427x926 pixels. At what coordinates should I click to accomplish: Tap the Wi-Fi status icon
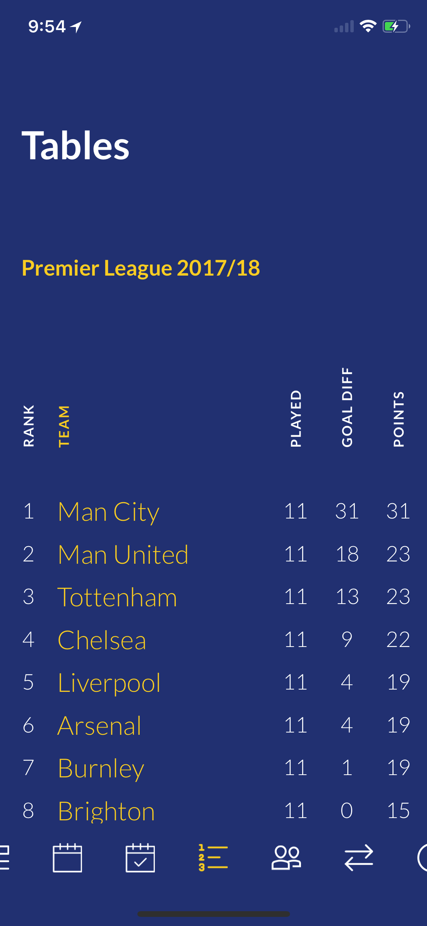click(367, 26)
